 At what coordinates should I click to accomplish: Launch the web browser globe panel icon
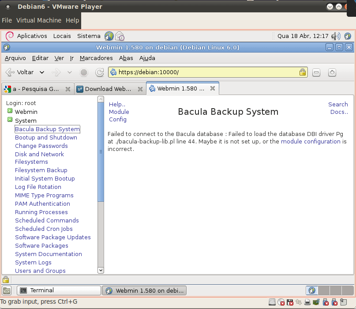tap(109, 36)
